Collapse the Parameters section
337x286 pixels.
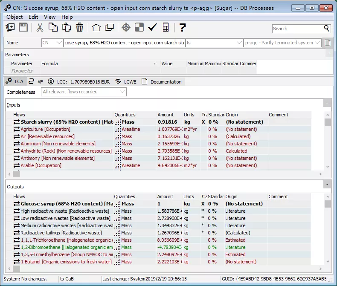[329, 53]
